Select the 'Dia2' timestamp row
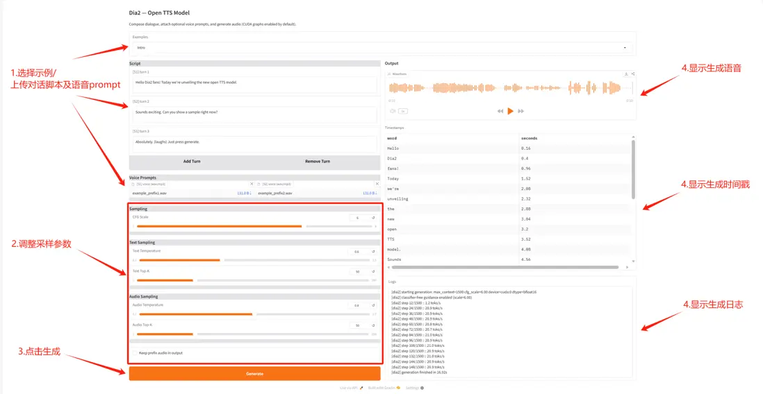Image resolution: width=763 pixels, height=394 pixels. tap(507, 158)
